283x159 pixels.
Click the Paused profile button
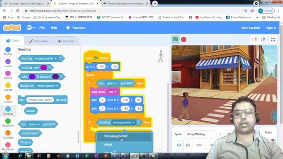tap(266, 11)
